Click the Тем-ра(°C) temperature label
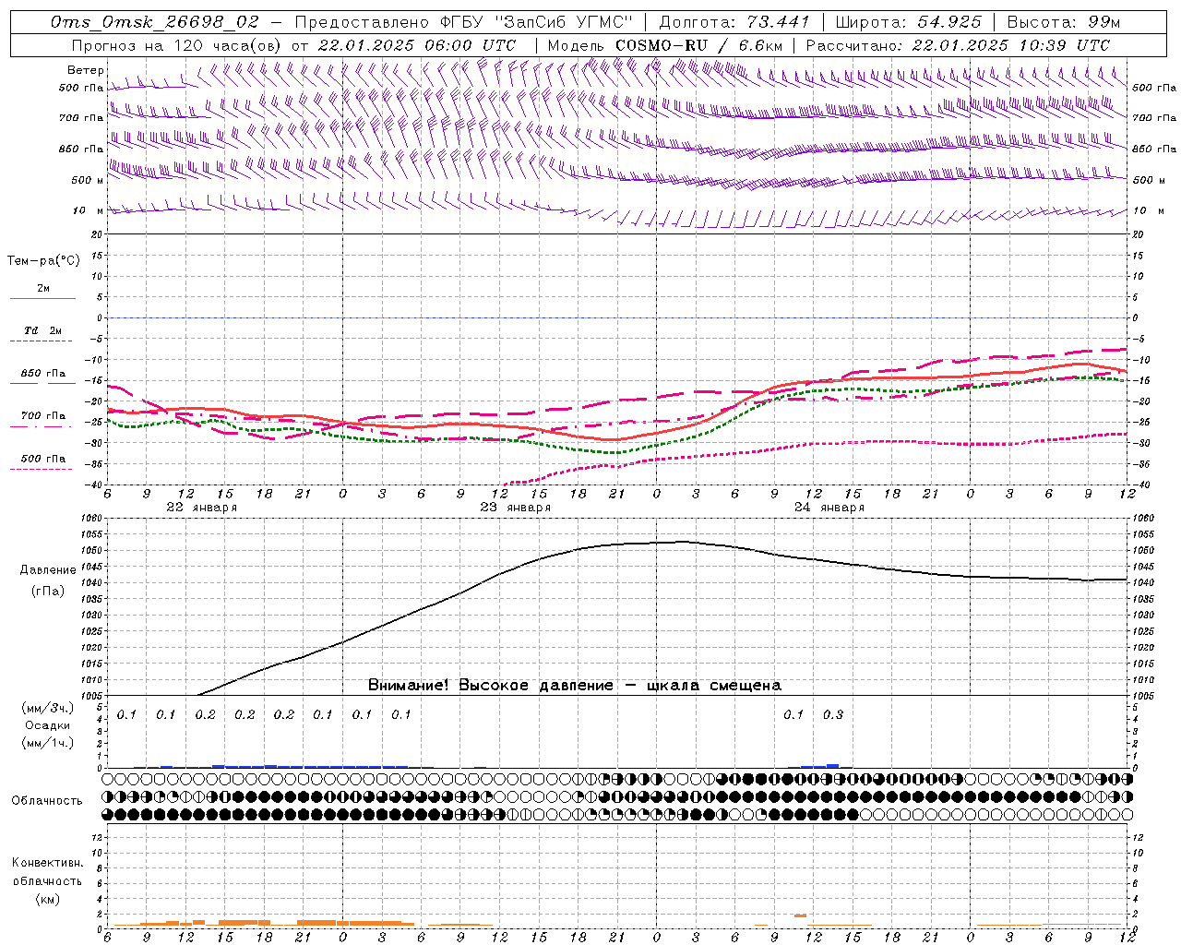 (43, 261)
